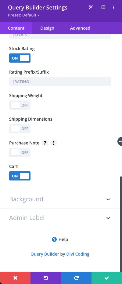Disable the Cart toggle

tap(20, 176)
